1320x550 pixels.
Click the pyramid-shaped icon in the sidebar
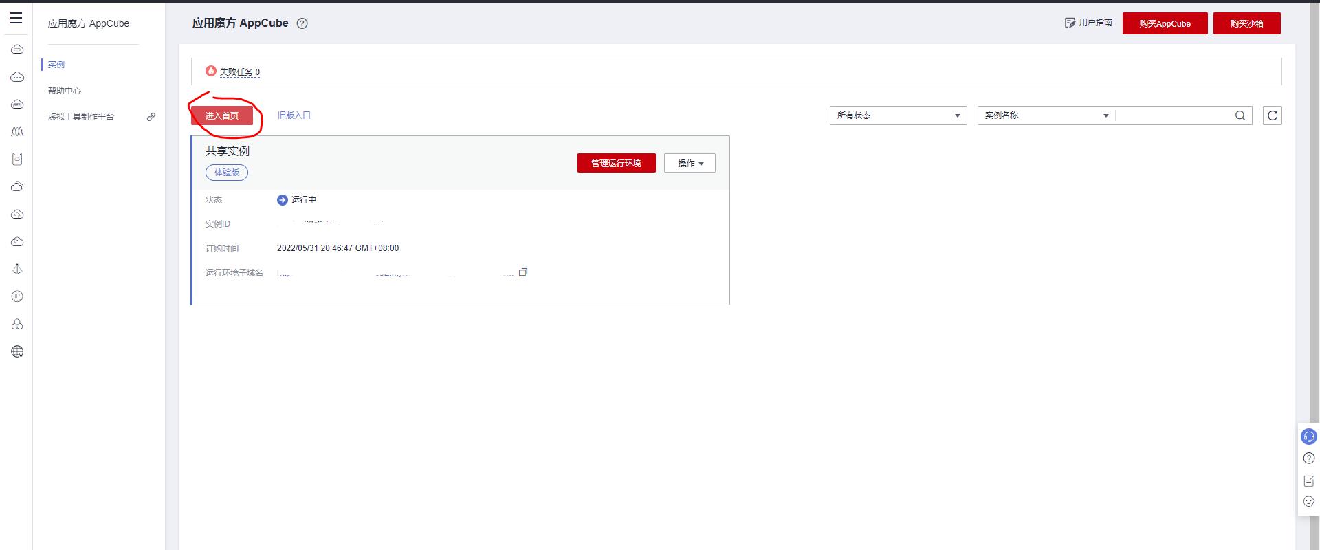17,269
